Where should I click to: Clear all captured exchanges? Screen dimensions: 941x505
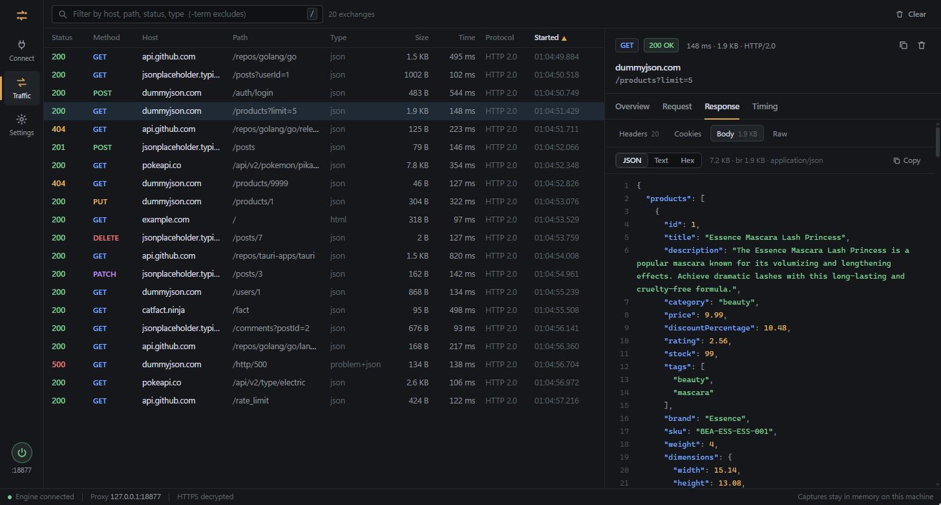point(911,14)
